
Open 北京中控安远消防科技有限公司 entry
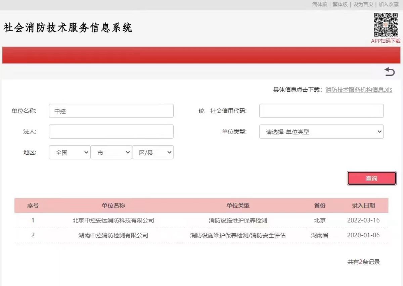coord(113,221)
